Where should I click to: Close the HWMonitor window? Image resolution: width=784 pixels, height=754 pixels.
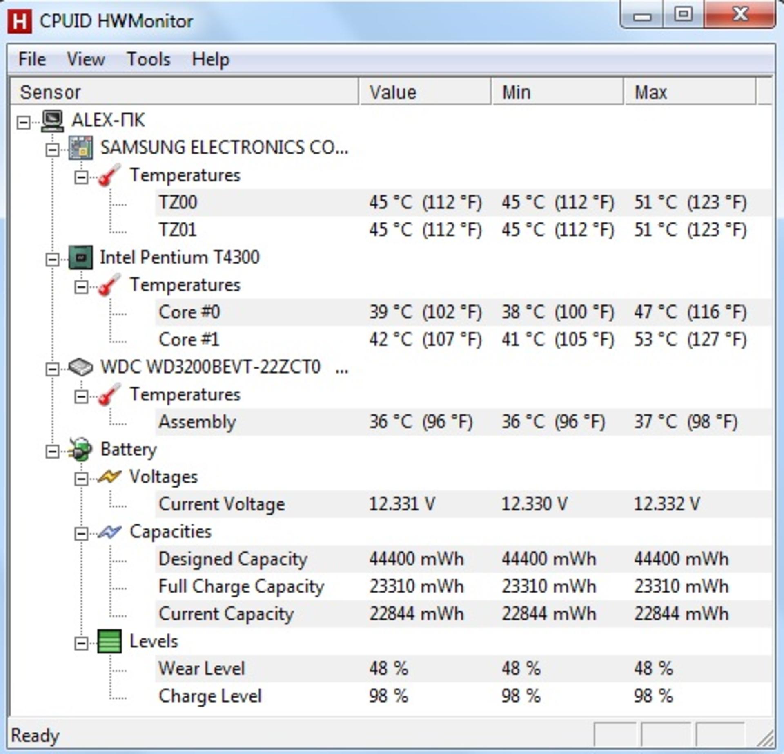point(739,15)
